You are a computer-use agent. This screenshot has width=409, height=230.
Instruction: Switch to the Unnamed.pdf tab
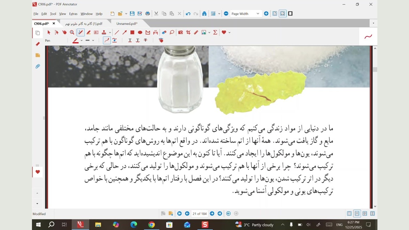(x=127, y=24)
